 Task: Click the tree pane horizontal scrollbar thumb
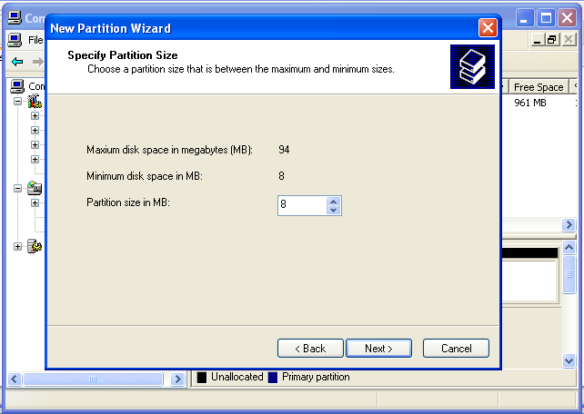click(x=93, y=379)
